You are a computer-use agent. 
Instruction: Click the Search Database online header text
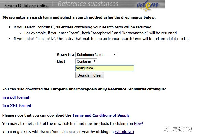pos(26,6)
